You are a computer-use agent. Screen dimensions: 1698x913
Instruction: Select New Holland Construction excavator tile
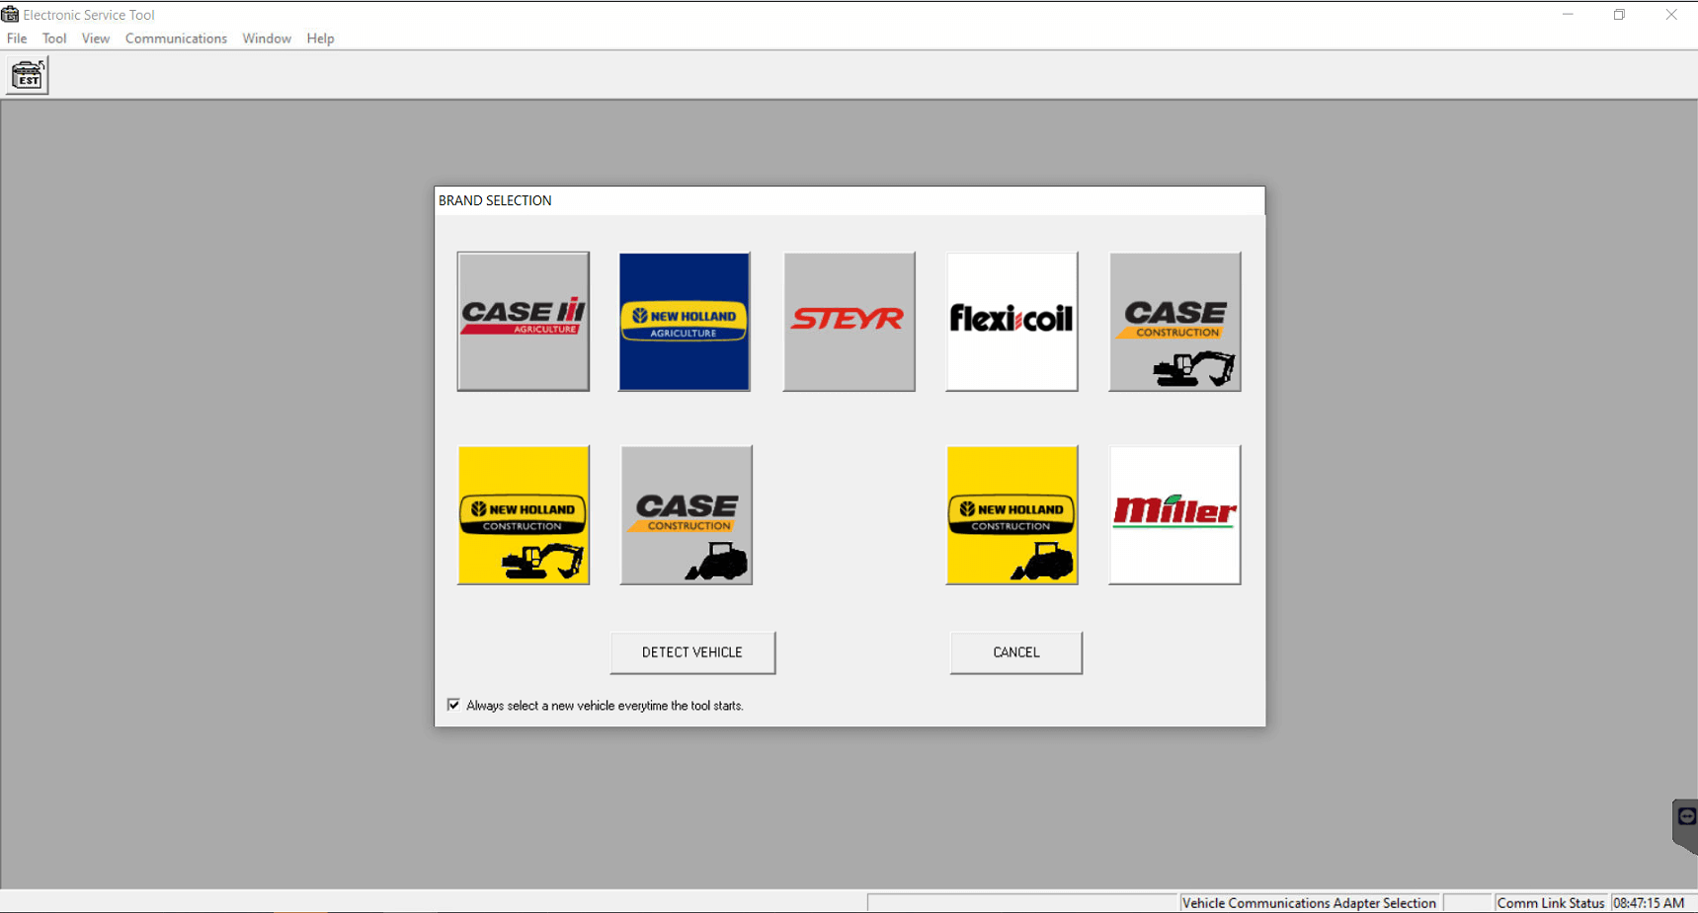523,514
